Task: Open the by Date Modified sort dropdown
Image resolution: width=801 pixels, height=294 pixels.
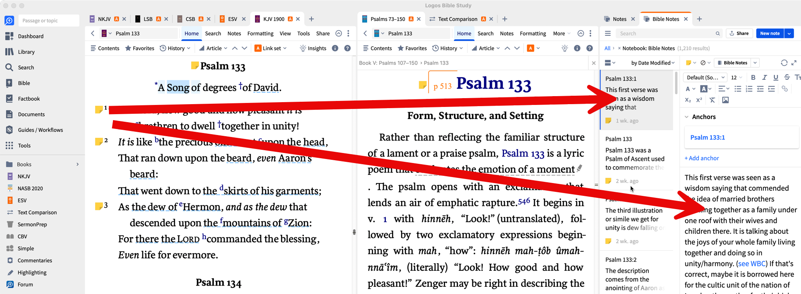Action: tap(653, 63)
